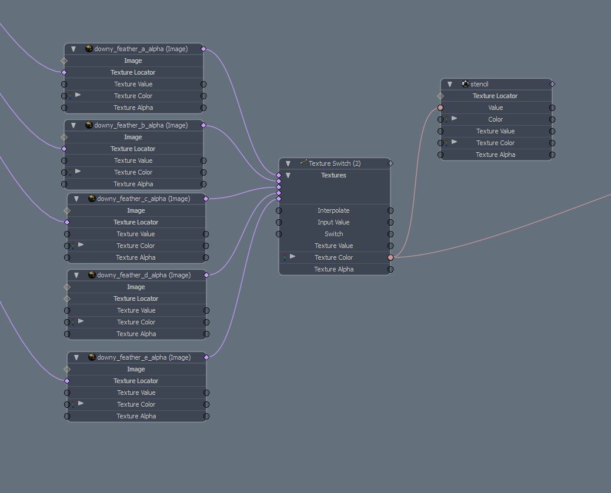Image resolution: width=611 pixels, height=493 pixels.
Task: Select the Texture Switch (2) title
Action: [335, 163]
